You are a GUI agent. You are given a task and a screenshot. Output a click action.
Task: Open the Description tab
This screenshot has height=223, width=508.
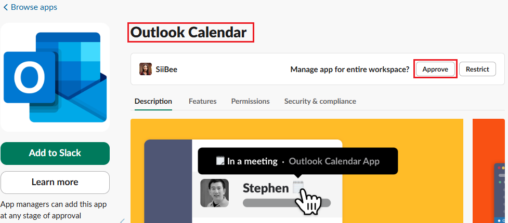coord(153,102)
